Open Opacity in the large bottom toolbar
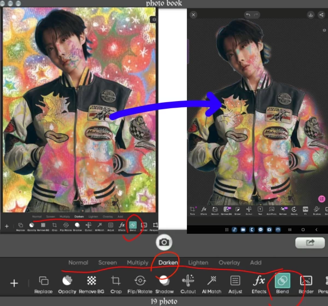Image resolution: width=328 pixels, height=306 pixels. (67, 285)
